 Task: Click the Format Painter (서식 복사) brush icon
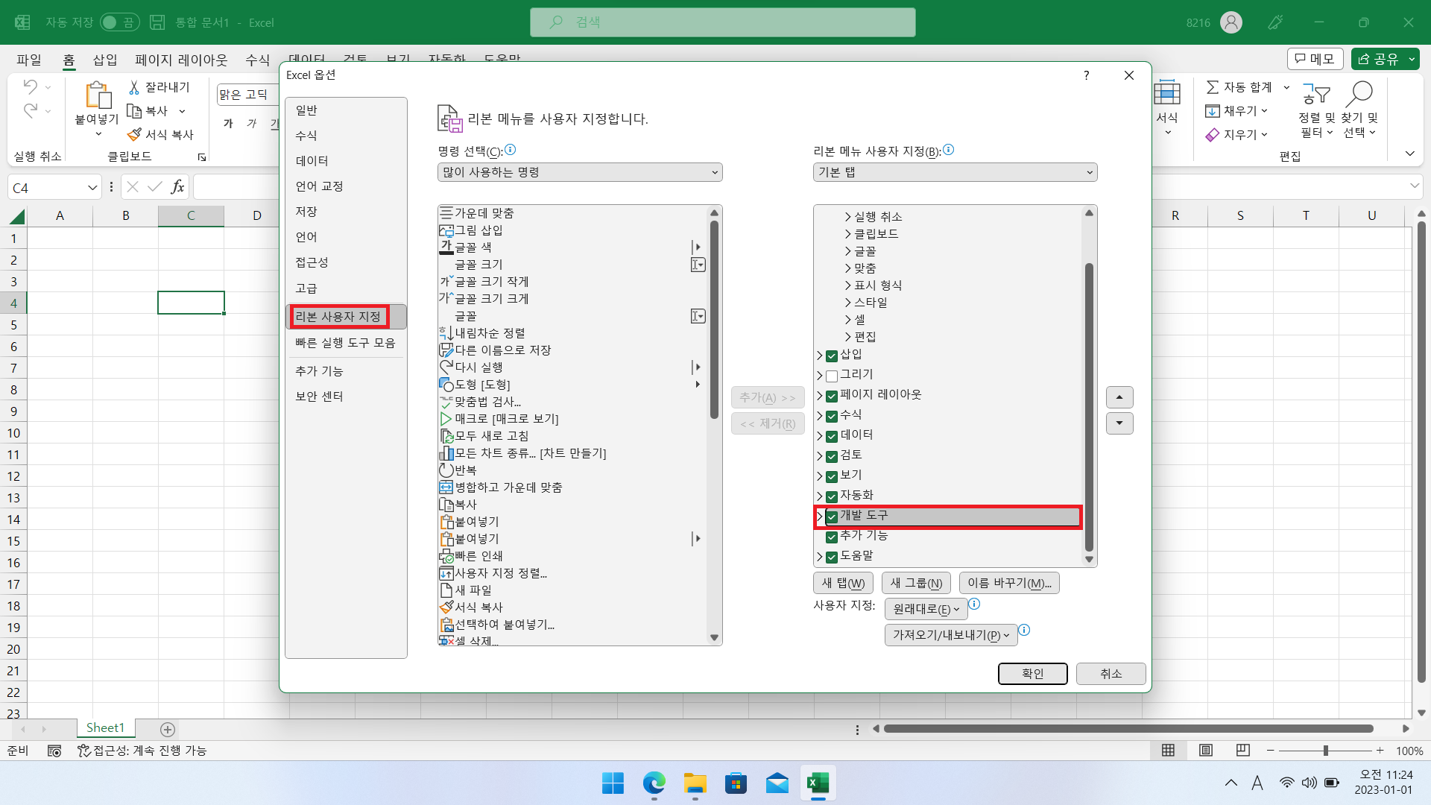pyautogui.click(x=134, y=135)
